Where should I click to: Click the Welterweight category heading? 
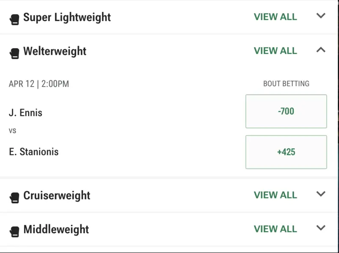[55, 52]
